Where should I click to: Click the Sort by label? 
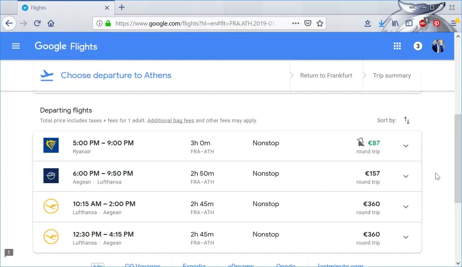pyautogui.click(x=387, y=120)
